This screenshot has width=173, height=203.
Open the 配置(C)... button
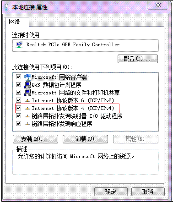(138, 59)
